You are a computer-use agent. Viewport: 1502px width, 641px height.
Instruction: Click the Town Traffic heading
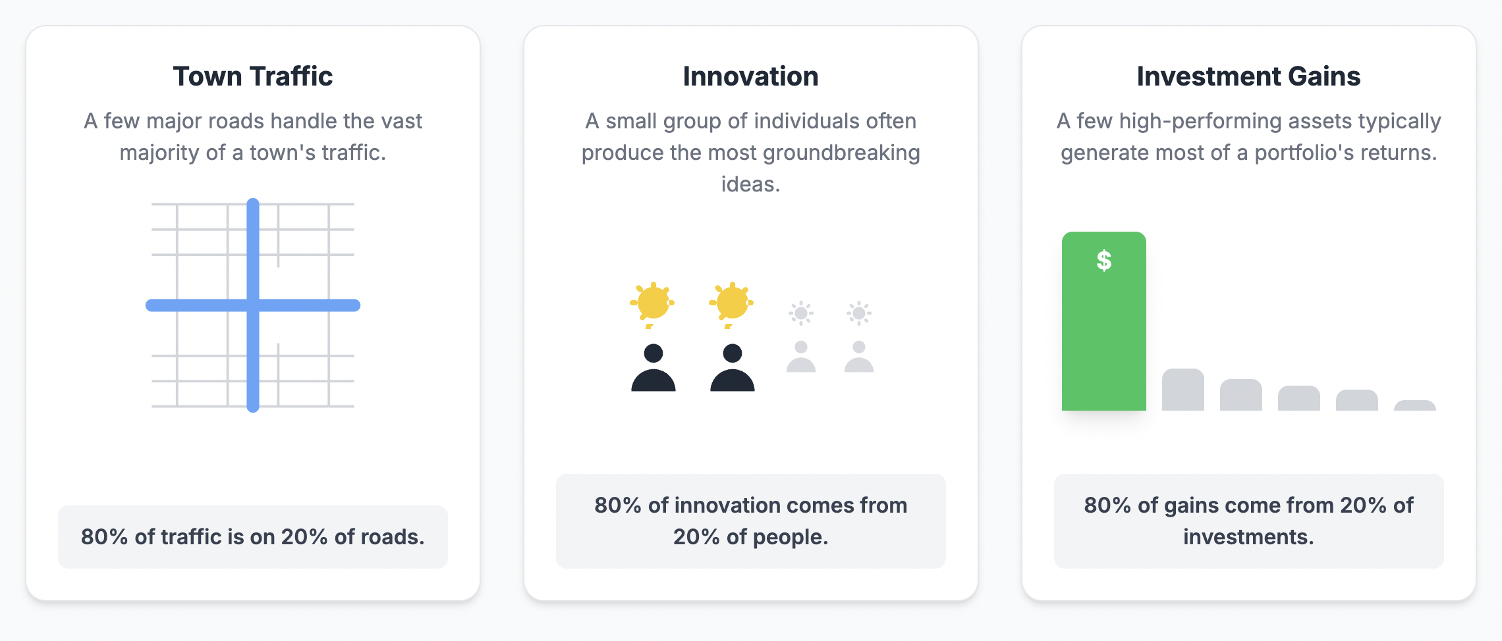(x=253, y=76)
